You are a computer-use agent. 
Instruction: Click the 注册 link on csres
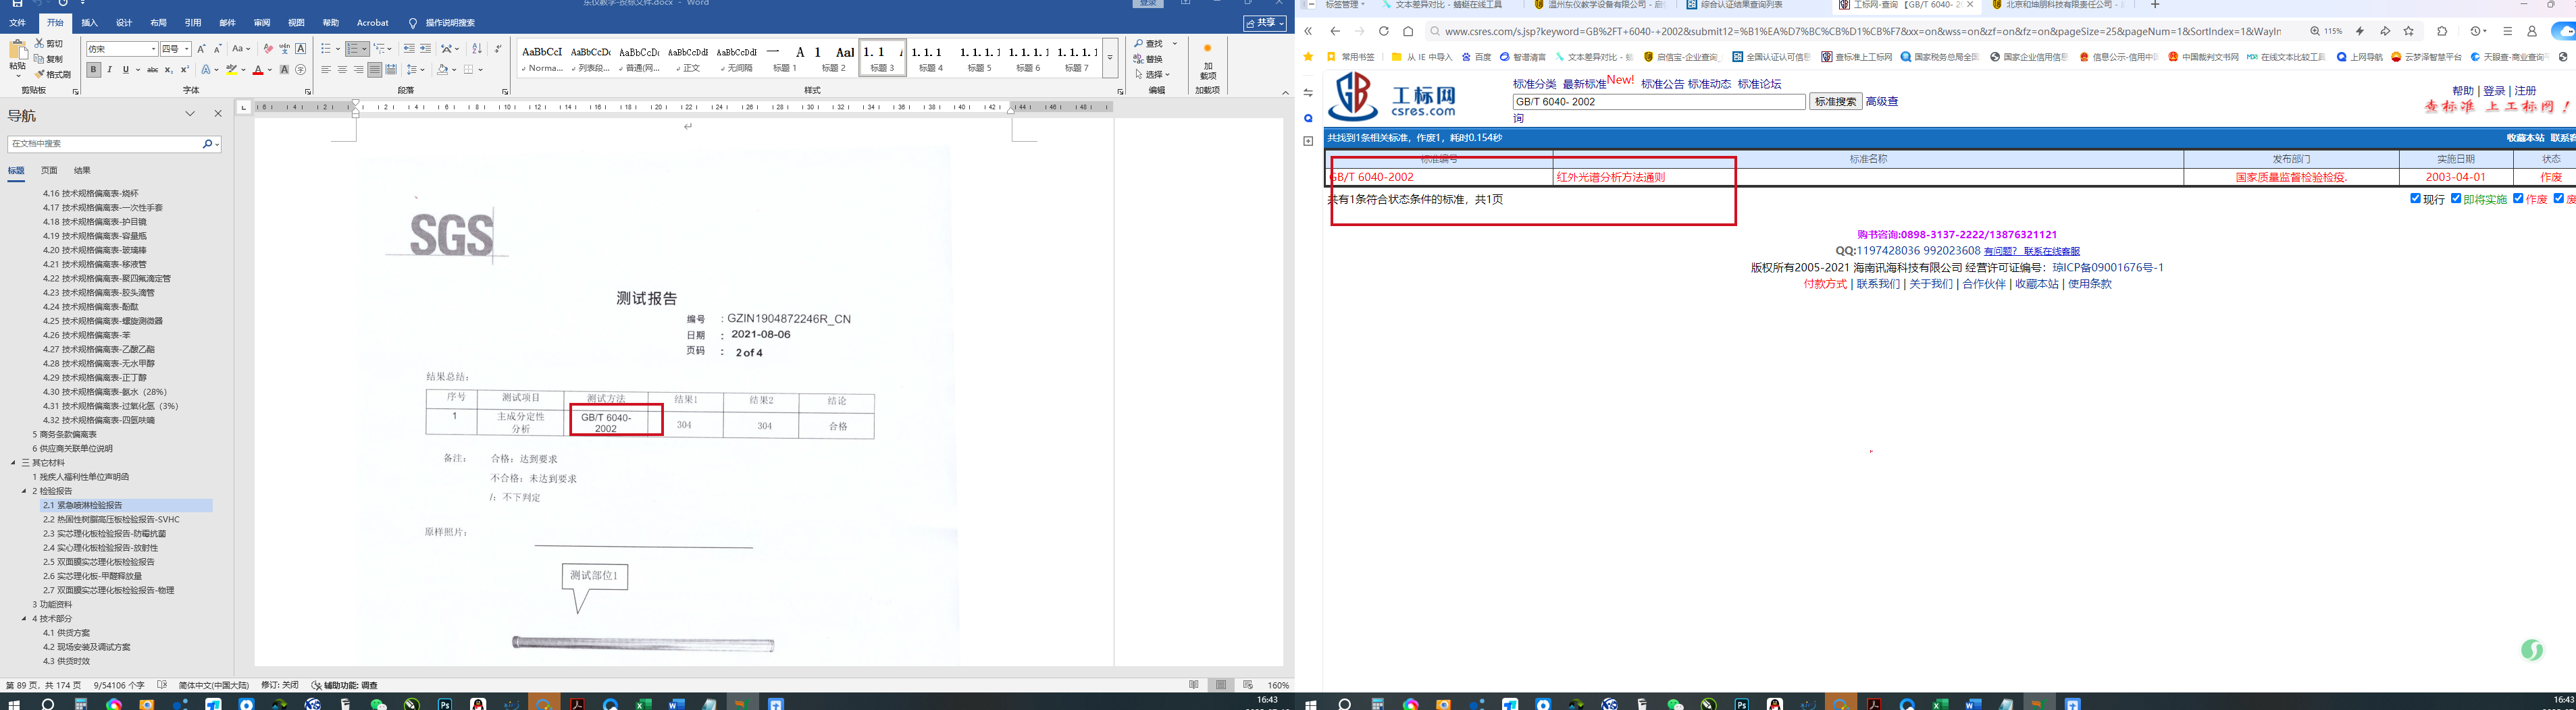2525,91
